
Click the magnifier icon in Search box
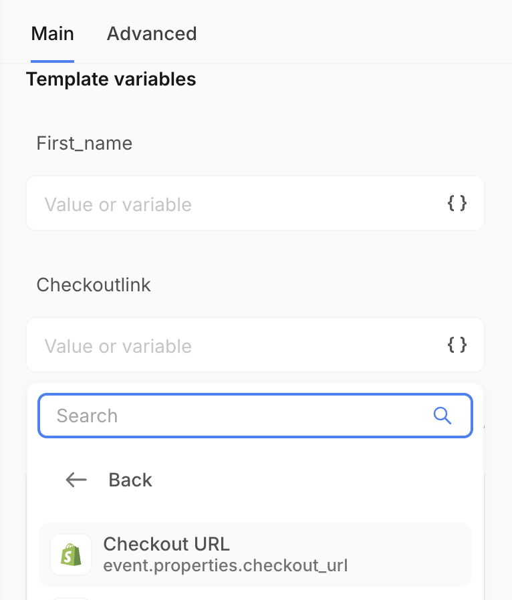coord(442,416)
